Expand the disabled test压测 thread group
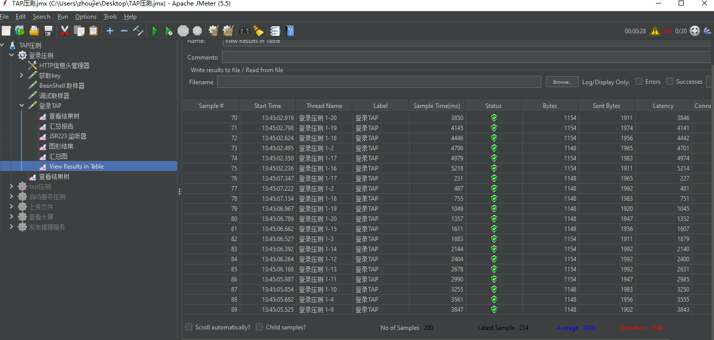This screenshot has height=340, width=714. (12, 187)
